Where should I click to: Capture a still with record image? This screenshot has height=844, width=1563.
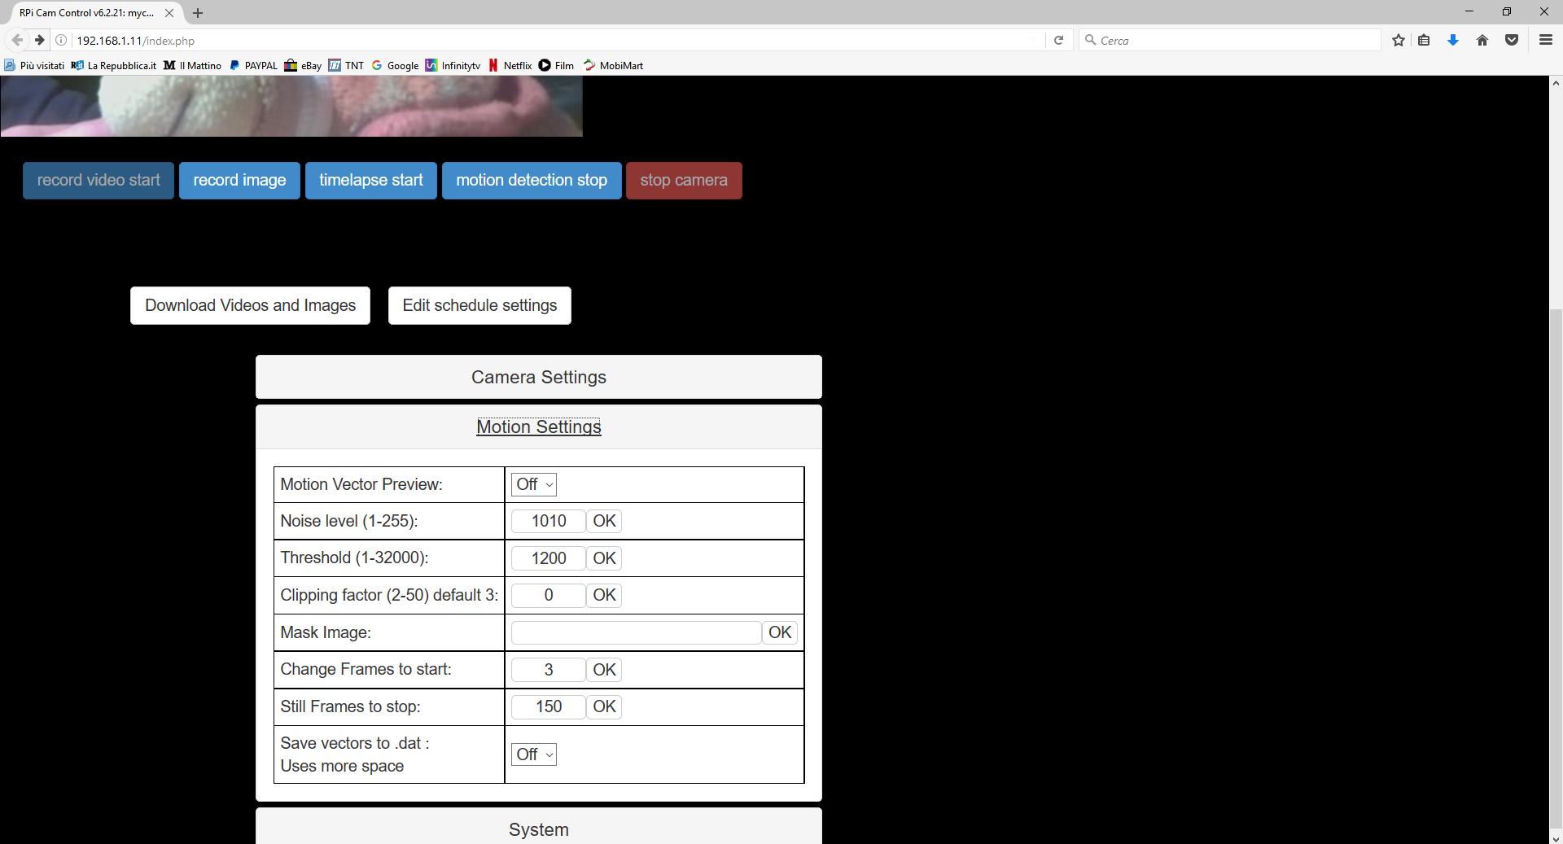click(x=239, y=181)
